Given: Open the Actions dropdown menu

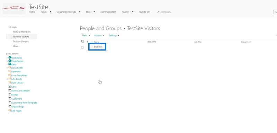Looking at the screenshot, I should [x=99, y=36].
